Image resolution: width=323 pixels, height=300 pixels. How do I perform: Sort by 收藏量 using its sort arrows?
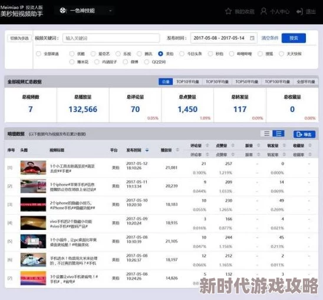(310, 146)
